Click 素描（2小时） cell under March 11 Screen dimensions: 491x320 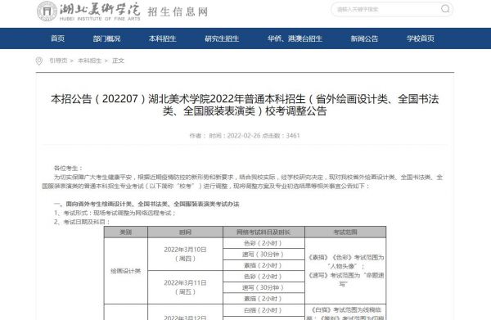pos(264,299)
